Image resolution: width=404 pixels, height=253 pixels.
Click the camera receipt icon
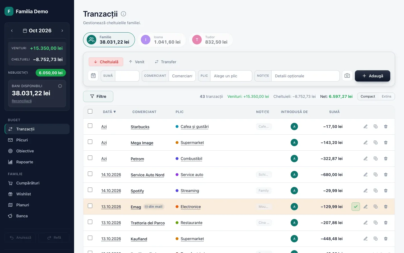[x=347, y=76]
